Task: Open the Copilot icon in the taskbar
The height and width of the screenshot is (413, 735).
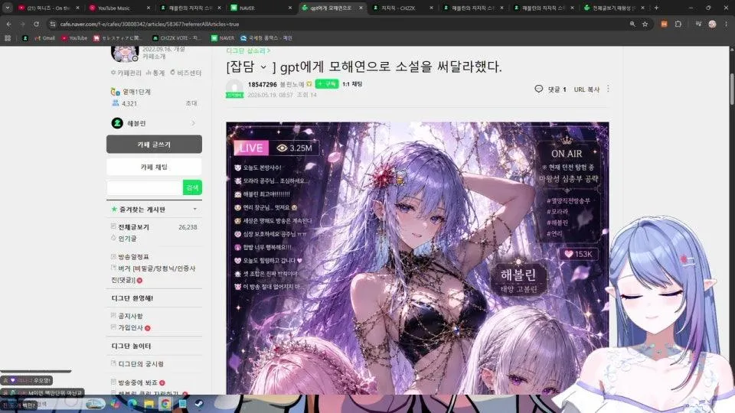Action: pyautogui.click(x=116, y=404)
